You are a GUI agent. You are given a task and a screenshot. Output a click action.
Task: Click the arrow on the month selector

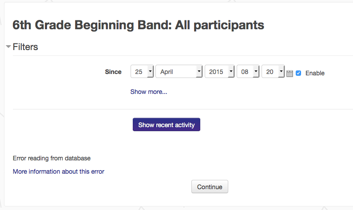click(x=199, y=71)
